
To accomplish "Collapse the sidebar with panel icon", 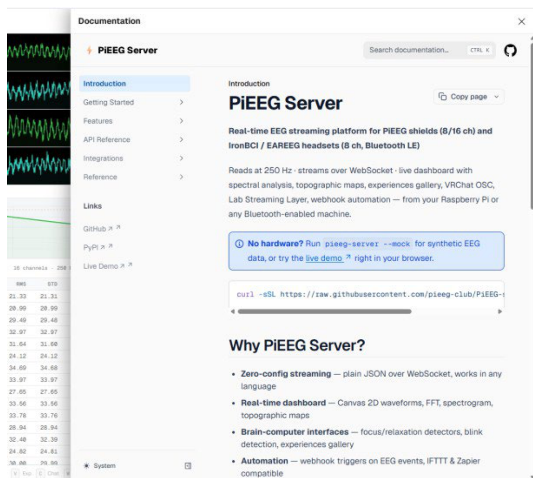I will click(x=188, y=466).
